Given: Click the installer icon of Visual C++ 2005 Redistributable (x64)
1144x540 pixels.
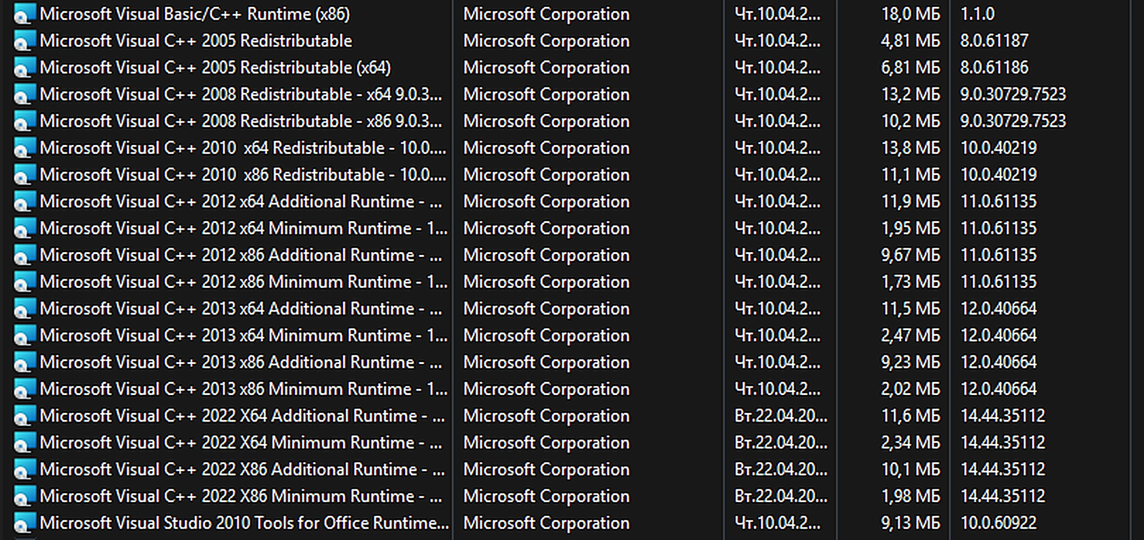Looking at the screenshot, I should pyautogui.click(x=24, y=68).
